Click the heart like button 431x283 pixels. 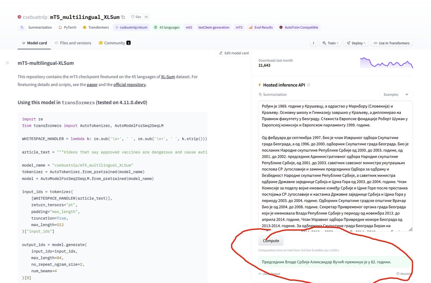coord(136,17)
